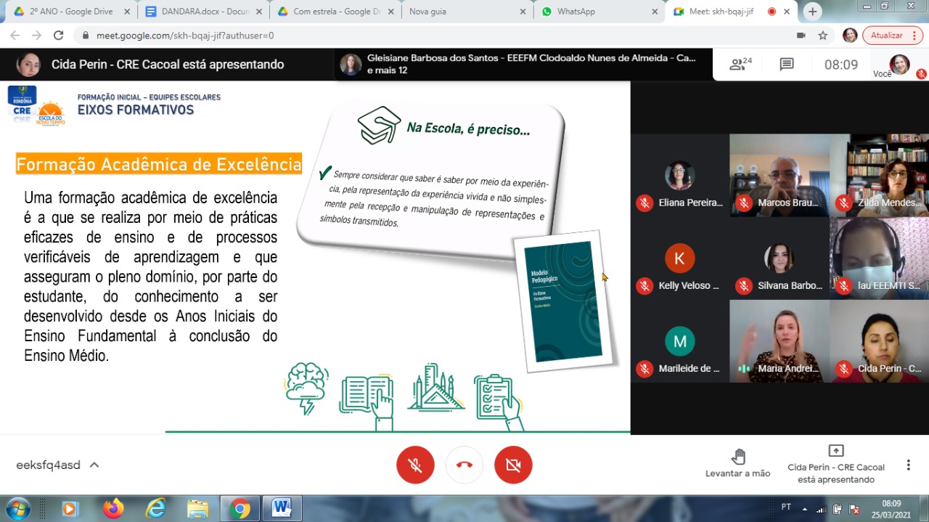
Task: Select Maria Andrei's video tile
Action: (x=779, y=341)
